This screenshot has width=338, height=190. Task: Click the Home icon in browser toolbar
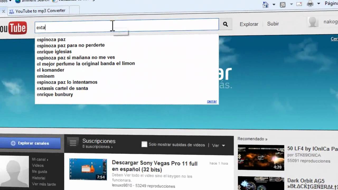click(x=265, y=4)
